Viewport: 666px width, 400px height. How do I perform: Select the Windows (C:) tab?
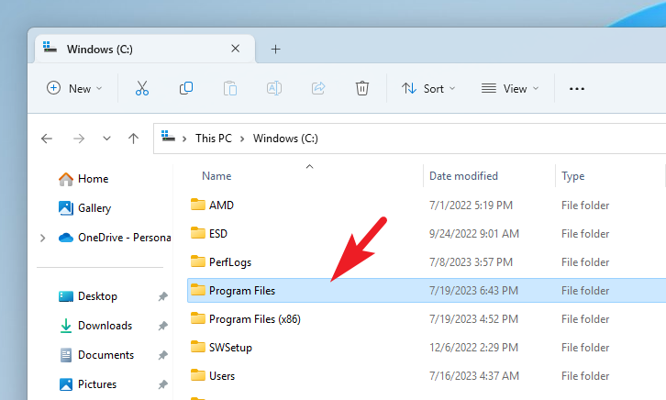[x=145, y=49]
